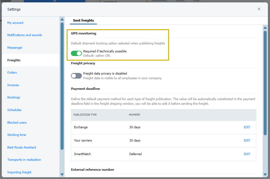
Task: Go to Messenger settings section
Action: point(15,48)
